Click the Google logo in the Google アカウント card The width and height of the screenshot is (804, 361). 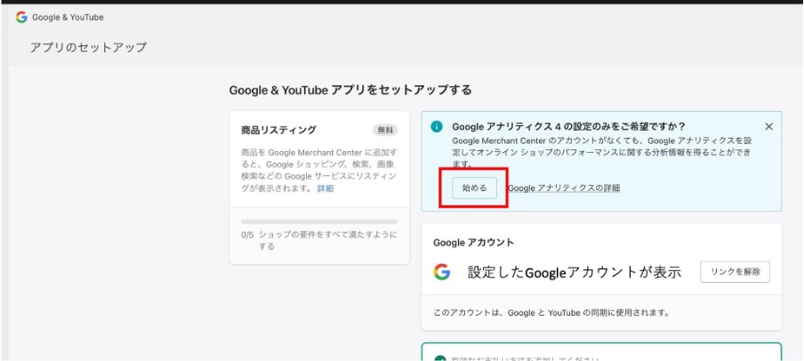(441, 272)
